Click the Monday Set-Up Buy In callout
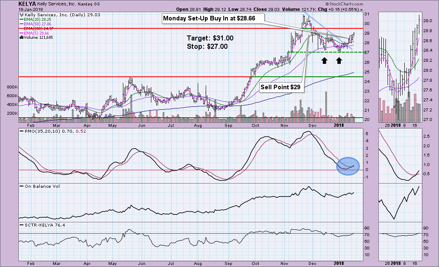Viewport: 439px width, 267px height. pyautogui.click(x=214, y=18)
